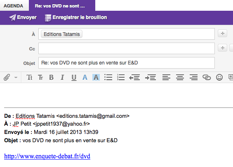Insert a hyperlink with chain icon
Screen dimensions: 233x167
[x=207, y=77]
